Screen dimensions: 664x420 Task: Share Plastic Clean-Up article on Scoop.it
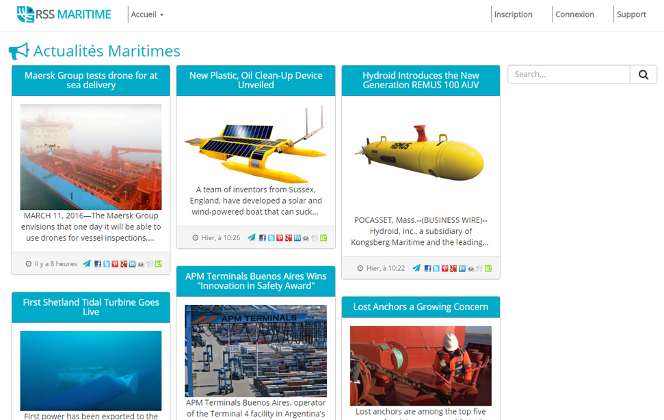(323, 238)
